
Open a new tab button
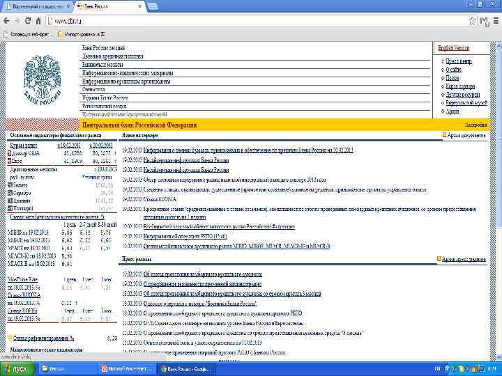coord(153,6)
